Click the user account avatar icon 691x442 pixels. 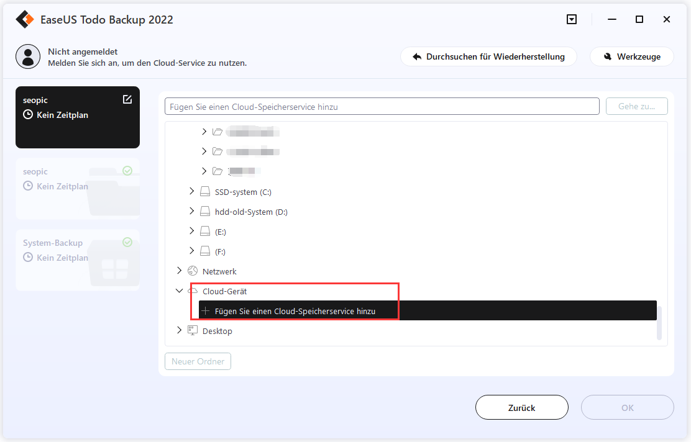(x=28, y=56)
